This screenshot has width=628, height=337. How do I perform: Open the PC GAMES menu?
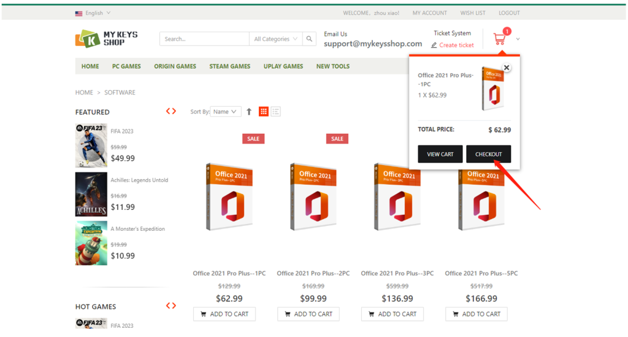coord(126,66)
